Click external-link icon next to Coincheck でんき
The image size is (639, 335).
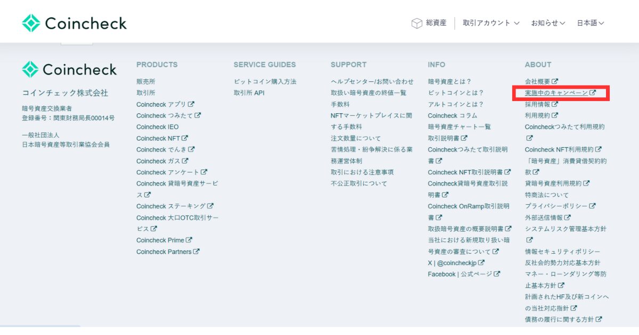point(192,149)
